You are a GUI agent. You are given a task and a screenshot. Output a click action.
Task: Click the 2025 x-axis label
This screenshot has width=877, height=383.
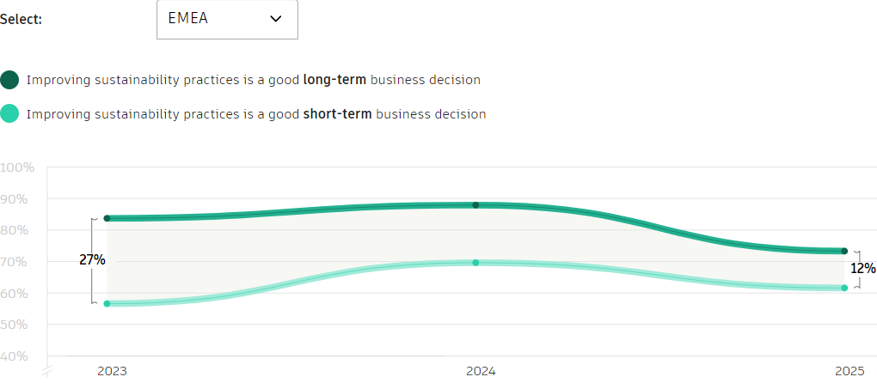click(849, 371)
